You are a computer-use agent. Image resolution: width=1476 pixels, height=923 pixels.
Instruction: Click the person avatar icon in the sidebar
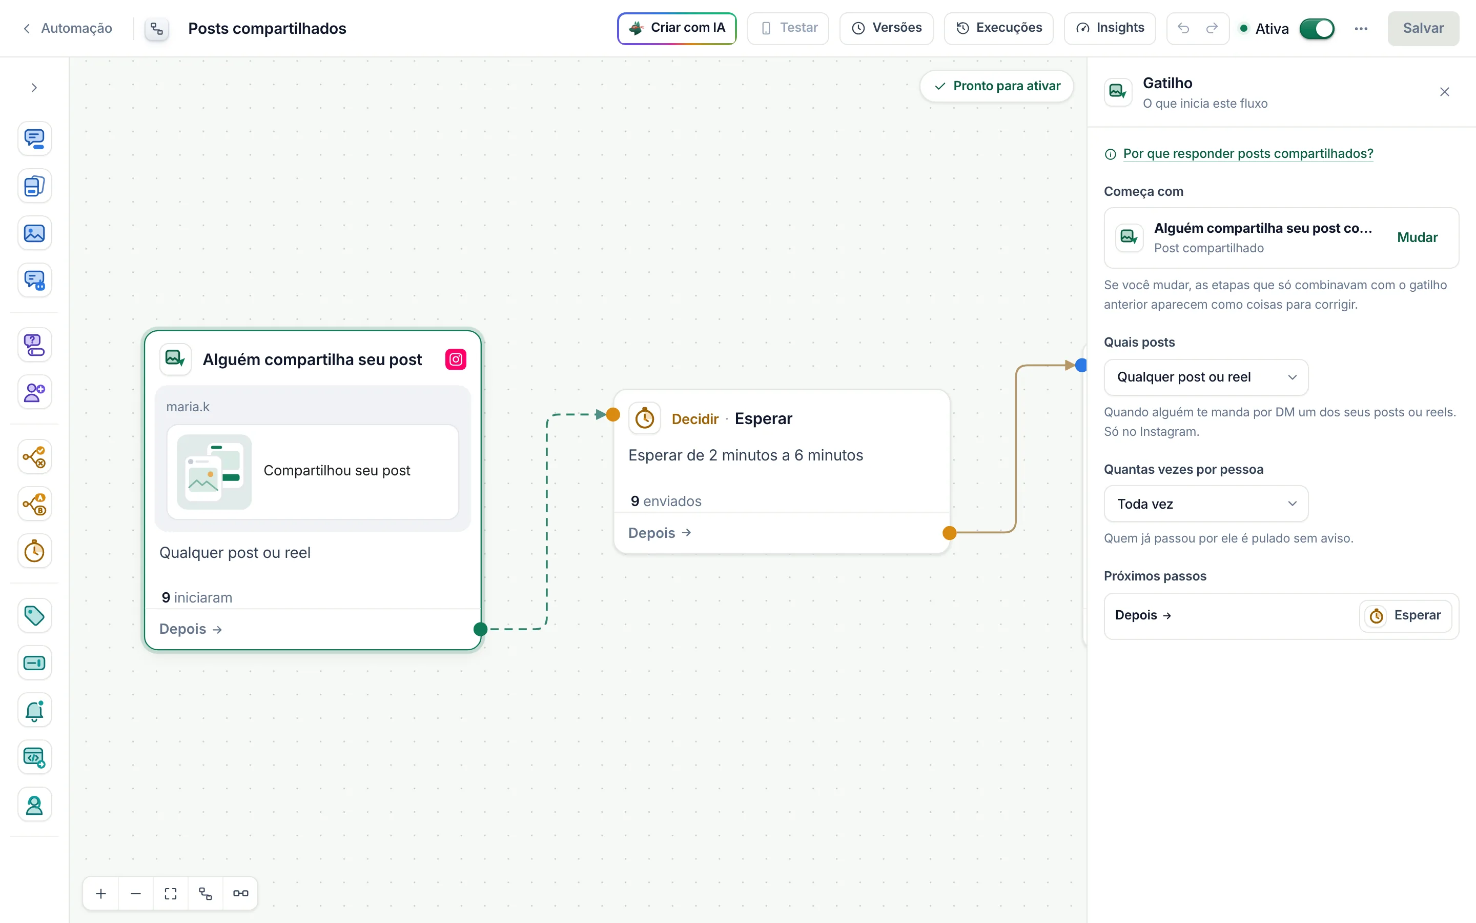tap(34, 805)
